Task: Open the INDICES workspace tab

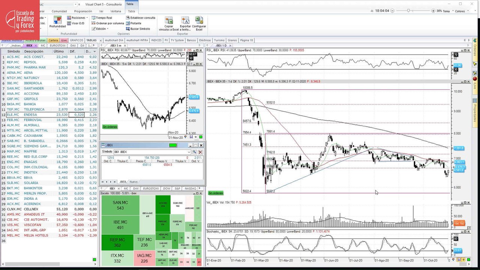Action: [156, 40]
